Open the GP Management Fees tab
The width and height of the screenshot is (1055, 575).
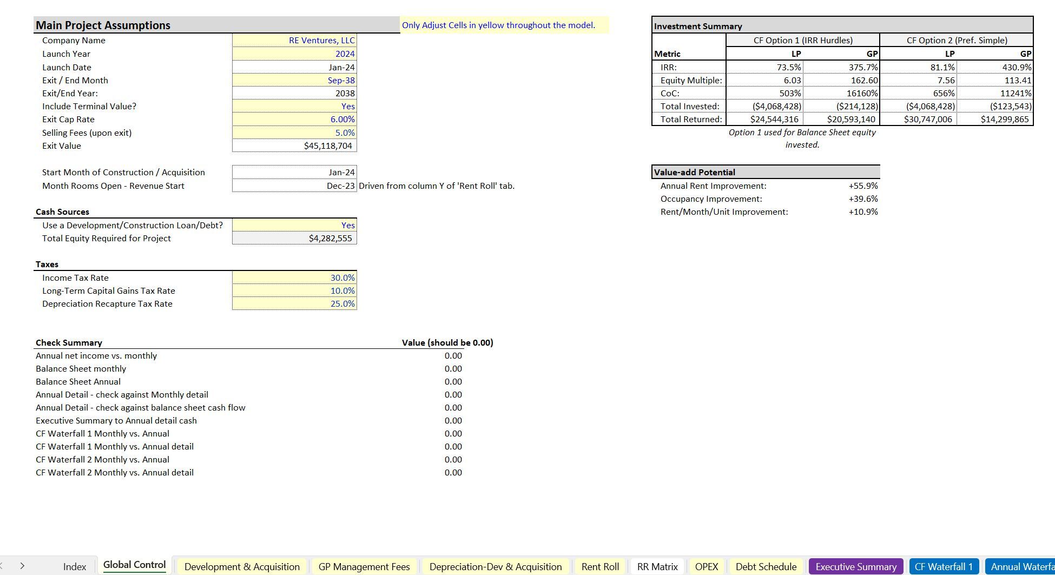364,566
